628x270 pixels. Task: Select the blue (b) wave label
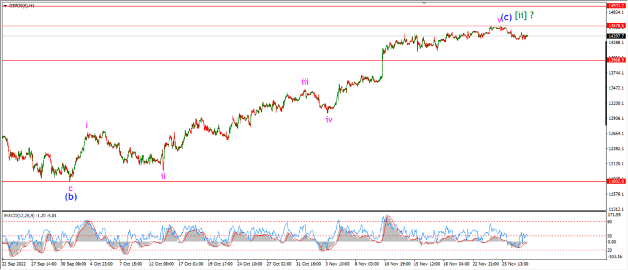coord(71,197)
